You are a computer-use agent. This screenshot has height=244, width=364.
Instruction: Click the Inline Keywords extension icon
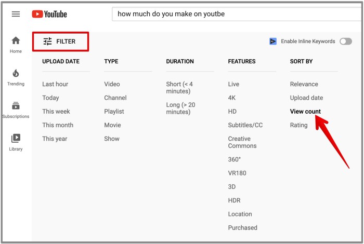click(273, 41)
